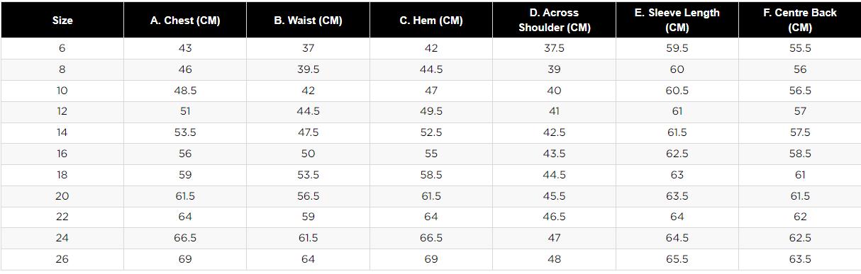Click sleeve length value 62.5 for size 16
The width and height of the screenshot is (861, 274).
click(x=677, y=154)
